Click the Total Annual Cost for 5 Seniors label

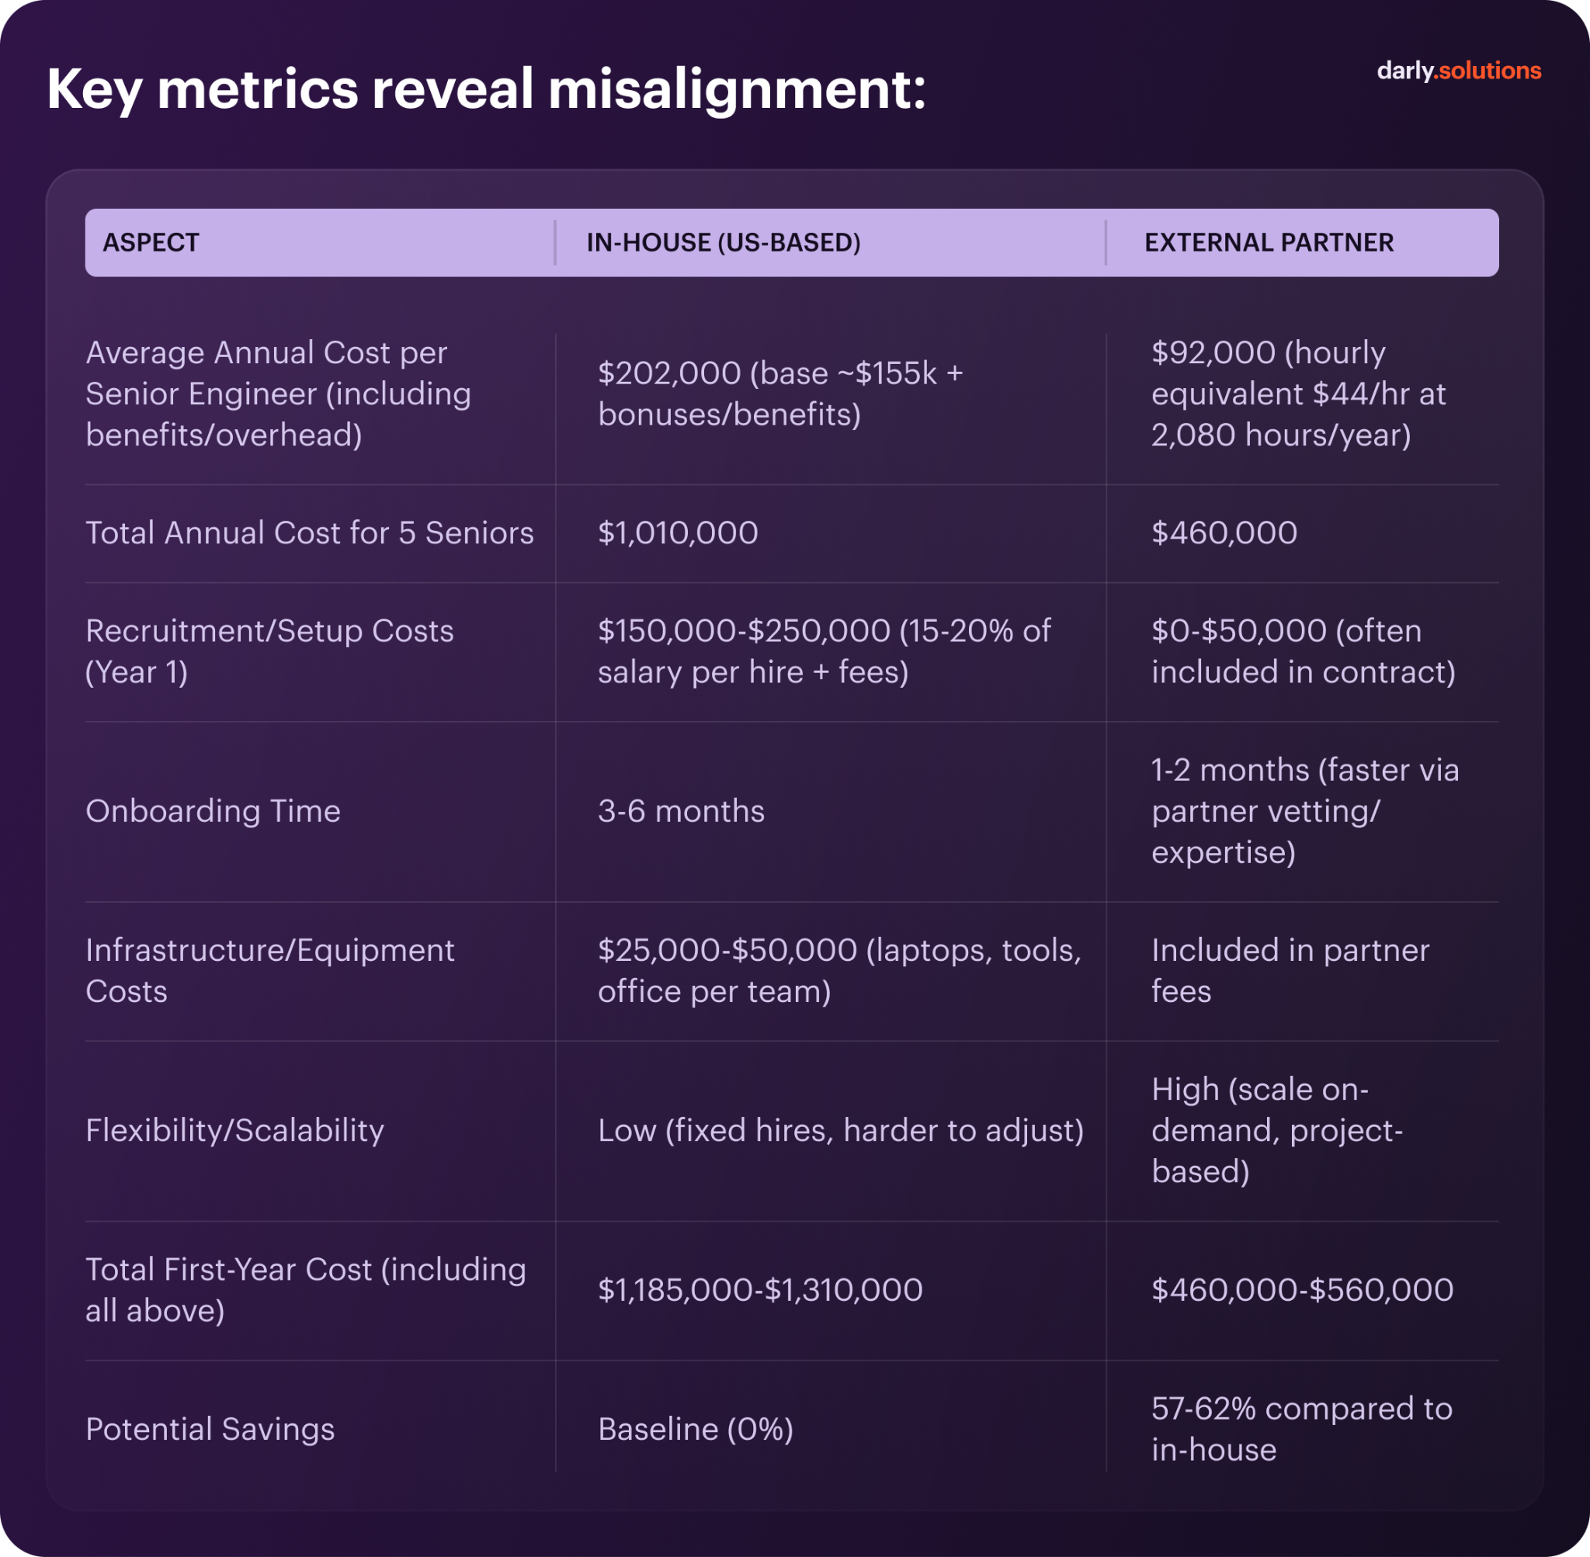309,533
